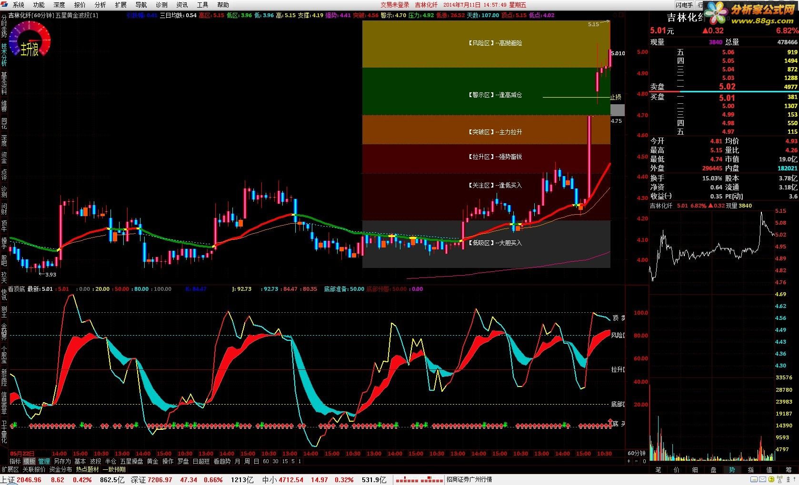Click the 闪电手 button
The height and width of the screenshot is (485, 799).
(684, 5)
